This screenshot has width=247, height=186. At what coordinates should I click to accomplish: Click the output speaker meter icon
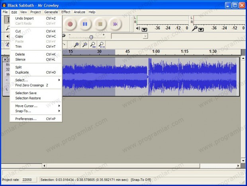click(138, 28)
